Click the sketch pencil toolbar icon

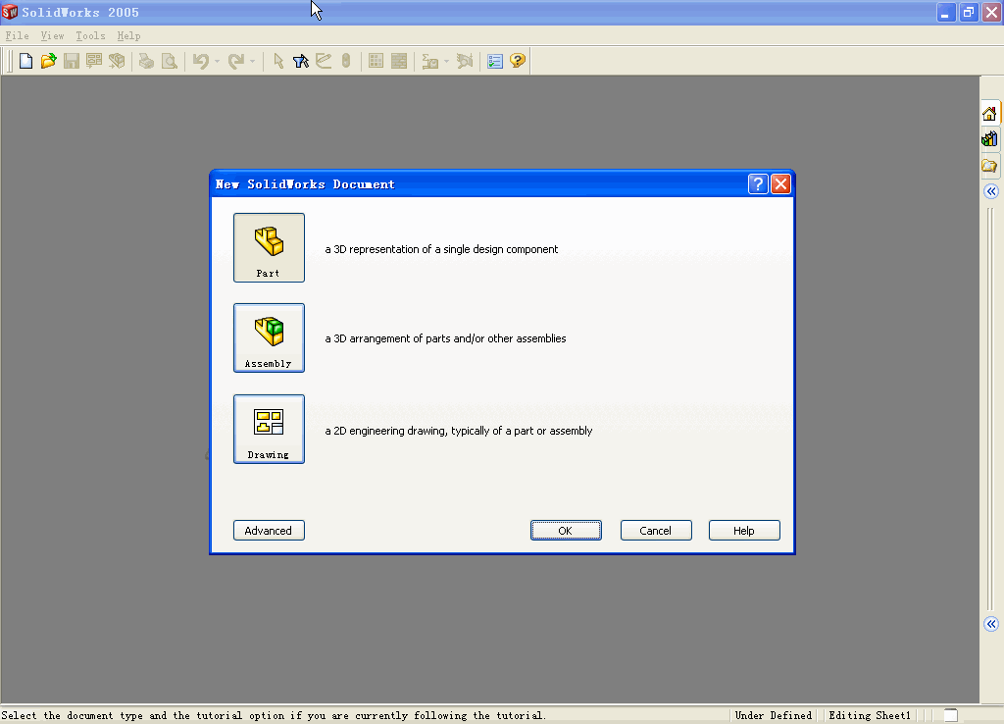tap(324, 61)
